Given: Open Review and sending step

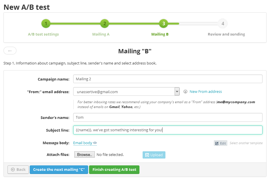Looking at the screenshot, I should (226, 34).
